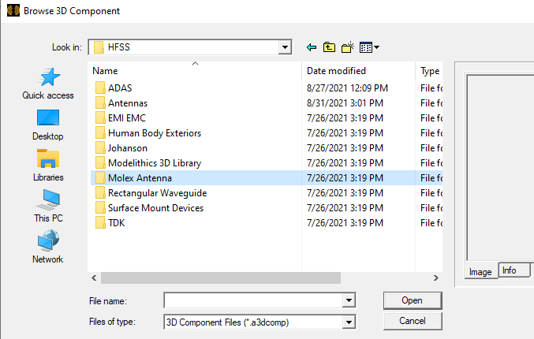Screen dimensions: 534x339
Task: Open This PC in the places bar
Action: pyautogui.click(x=48, y=207)
